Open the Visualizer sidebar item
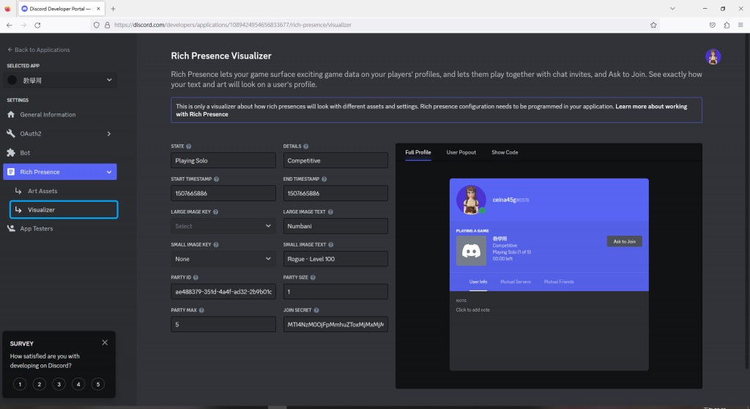The image size is (750, 409). click(64, 210)
